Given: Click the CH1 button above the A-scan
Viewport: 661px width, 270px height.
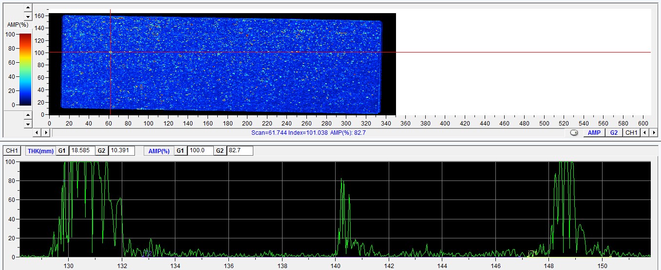Looking at the screenshot, I should pyautogui.click(x=12, y=151).
